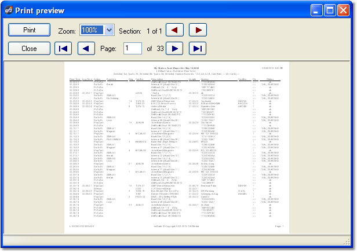This screenshot has height=252, width=357.
Task: Go to previous page blue arrow
Action: [86, 49]
